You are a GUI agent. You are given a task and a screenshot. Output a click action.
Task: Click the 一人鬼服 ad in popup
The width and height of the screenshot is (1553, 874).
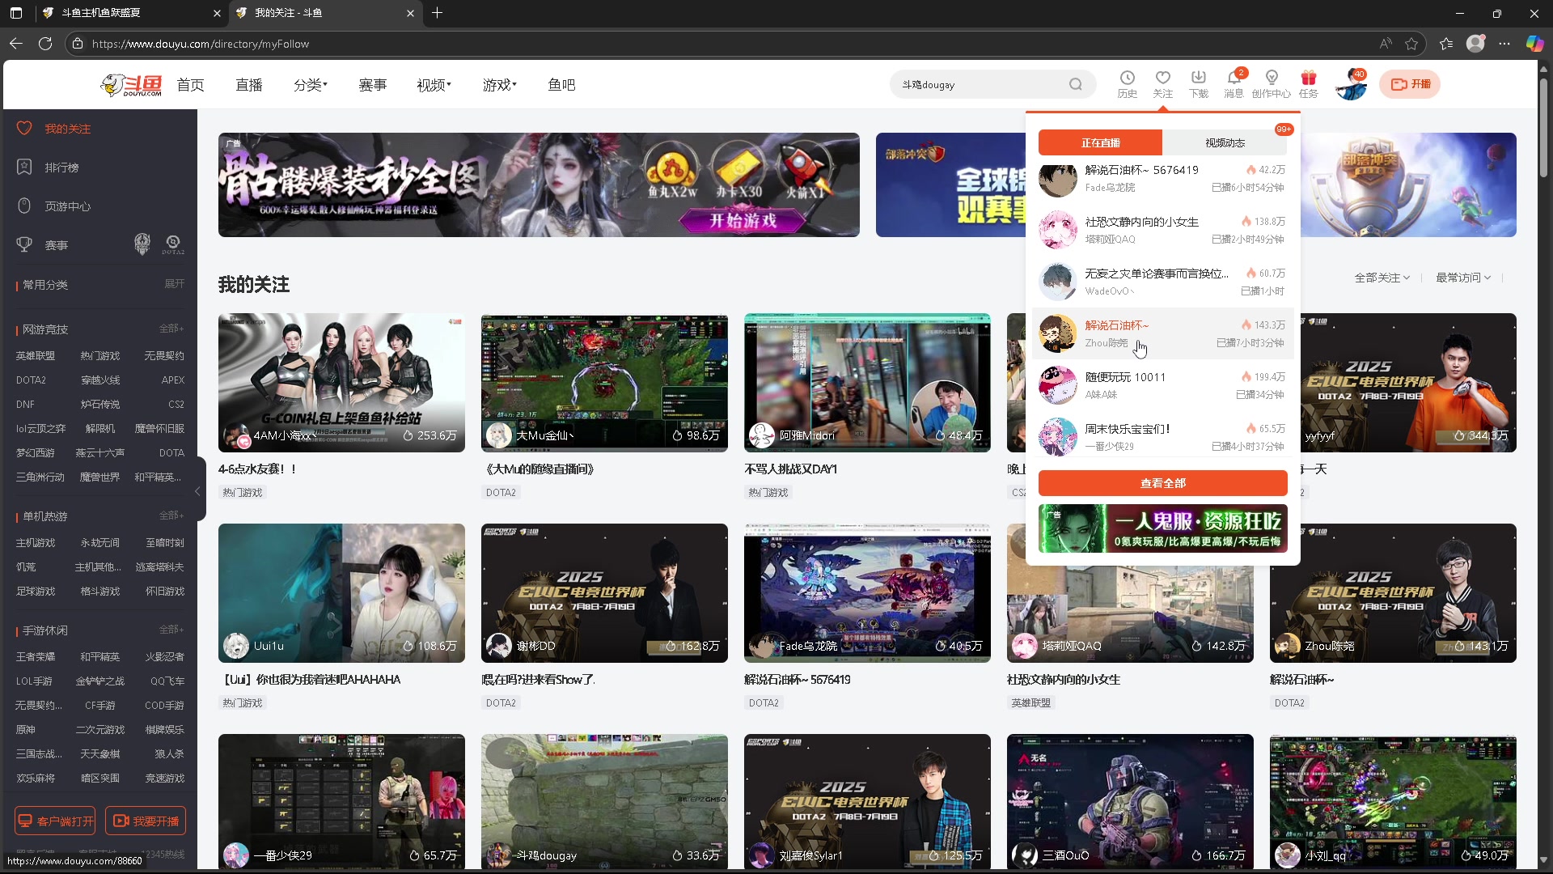1162,528
